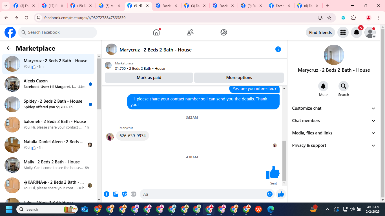The image size is (385, 216).
Task: Open the Chrome tab search dropdown
Action: pos(5,6)
